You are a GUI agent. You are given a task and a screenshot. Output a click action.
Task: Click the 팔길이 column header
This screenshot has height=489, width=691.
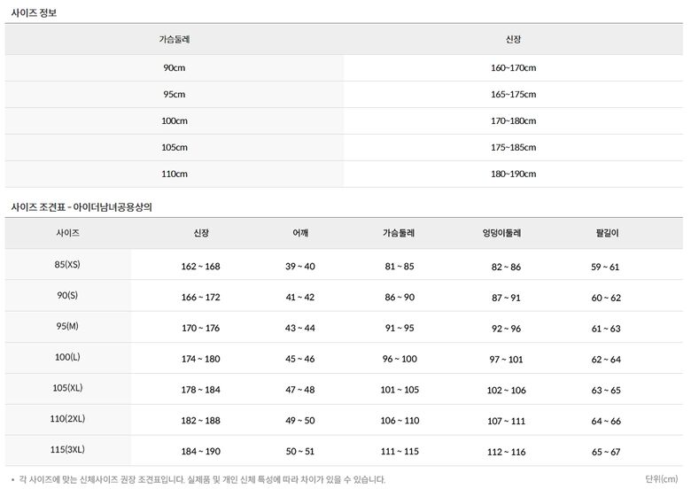point(607,233)
